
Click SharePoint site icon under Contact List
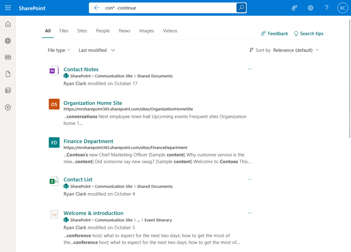point(66,186)
